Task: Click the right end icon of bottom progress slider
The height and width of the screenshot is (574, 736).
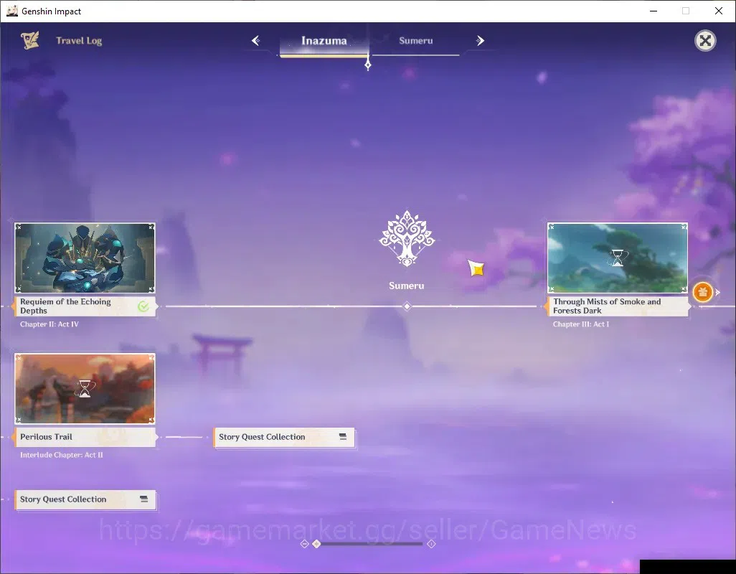Action: click(431, 544)
